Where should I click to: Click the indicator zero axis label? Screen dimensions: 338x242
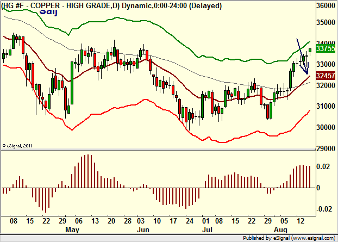click(x=318, y=188)
